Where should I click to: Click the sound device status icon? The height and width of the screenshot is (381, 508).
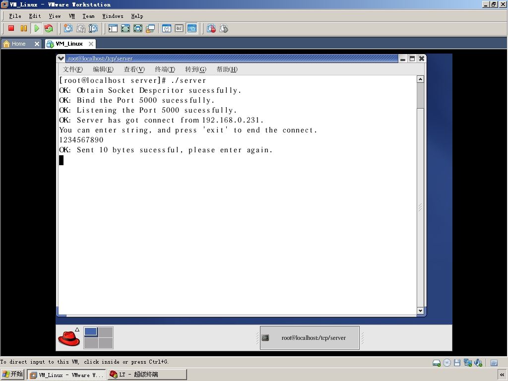coord(478,363)
